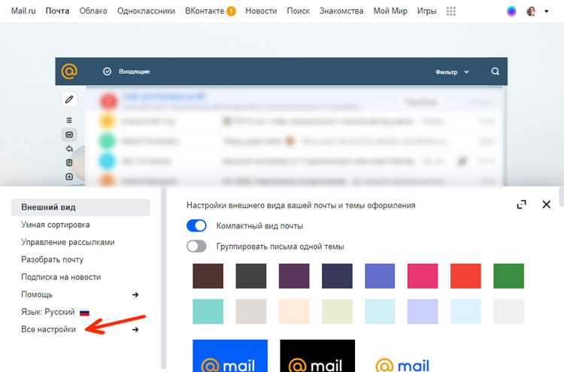Click the purple assistant orb icon

511,11
